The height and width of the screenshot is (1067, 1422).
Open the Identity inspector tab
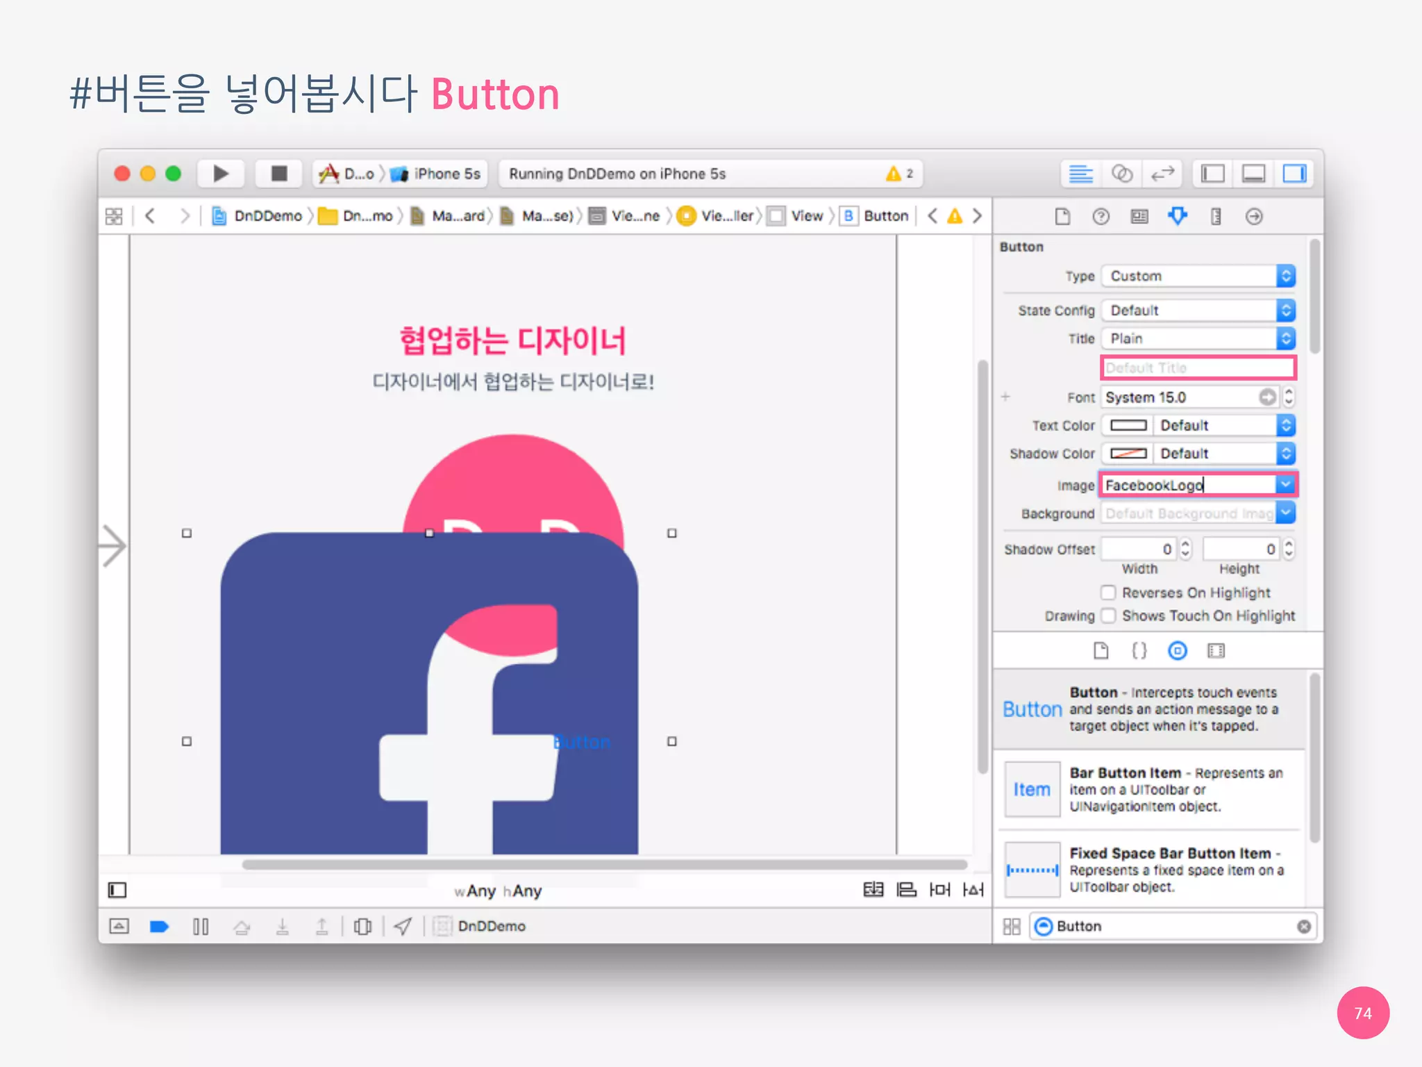(x=1139, y=217)
